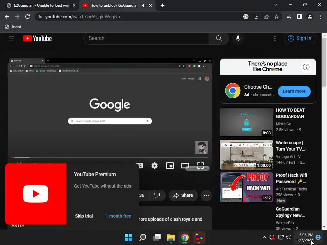Focus the YouTube Search input field
327x245 pixels.
pos(146,38)
